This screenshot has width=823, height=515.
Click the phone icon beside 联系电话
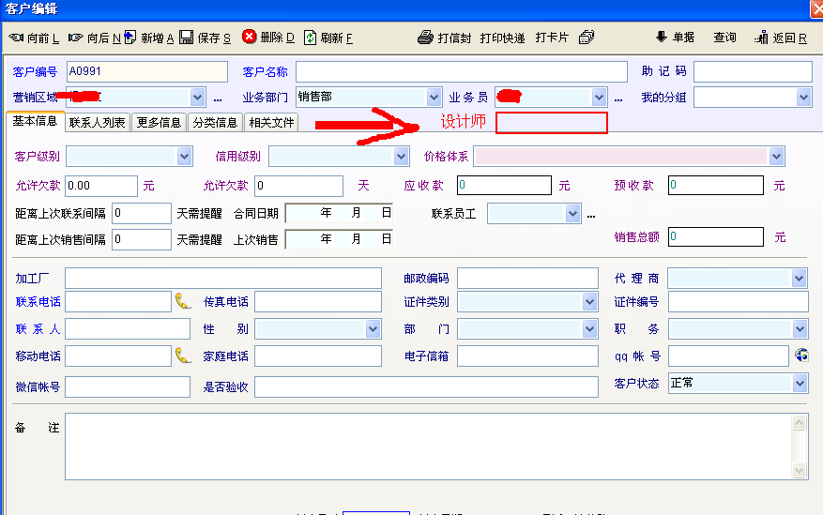[183, 301]
